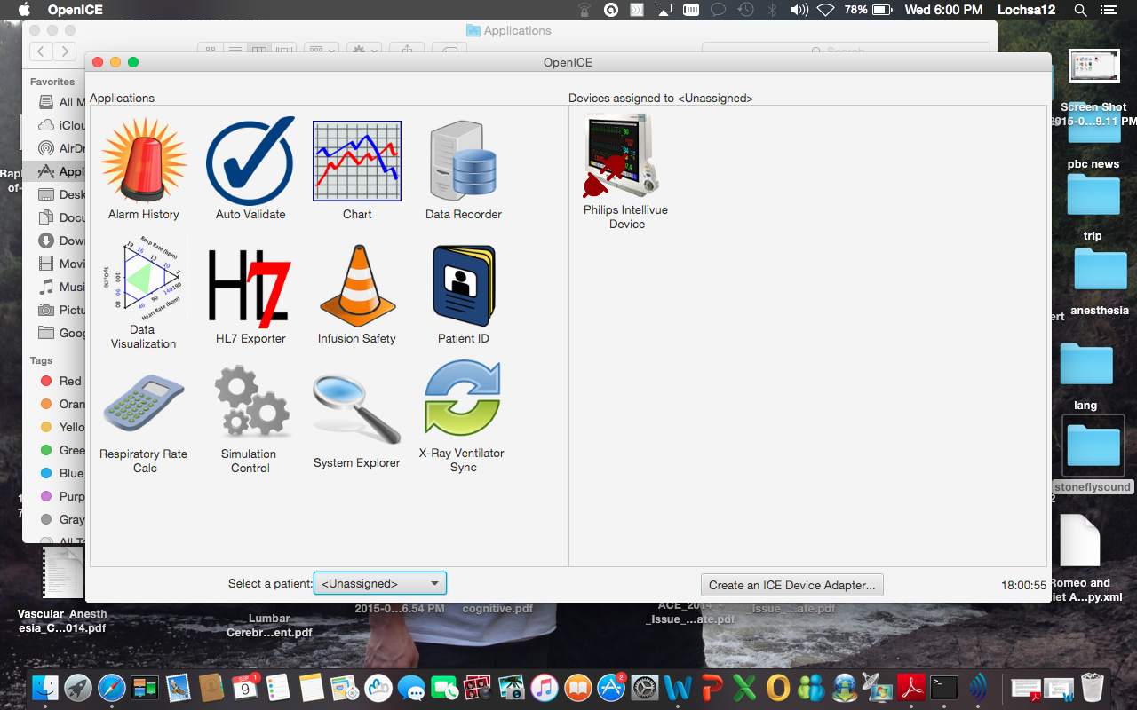Open the Apple menu
This screenshot has height=710, width=1137.
pyautogui.click(x=24, y=10)
